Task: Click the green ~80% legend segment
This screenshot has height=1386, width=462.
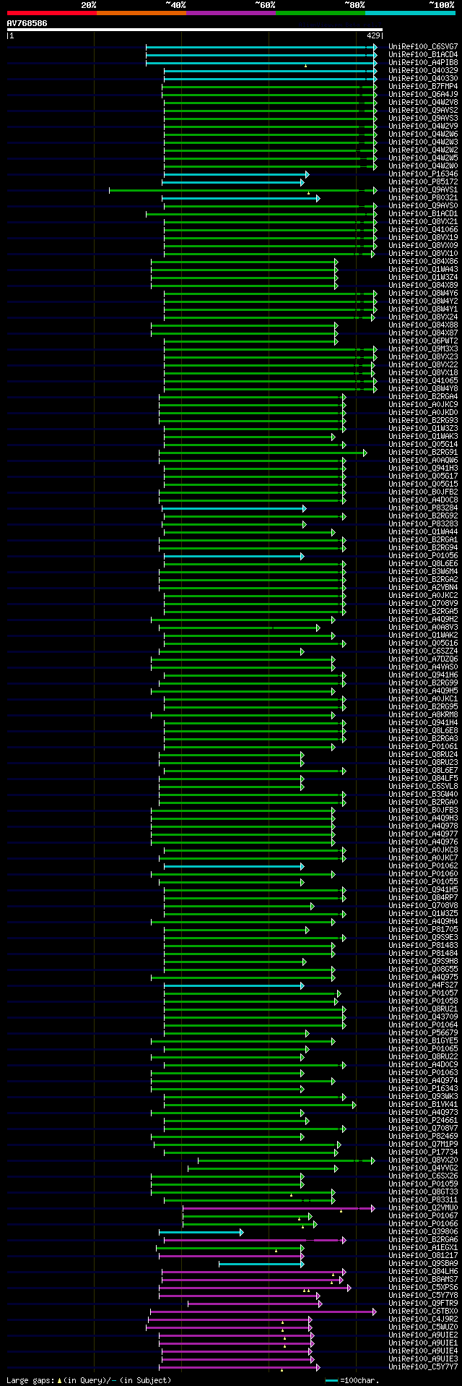Action: (x=321, y=13)
